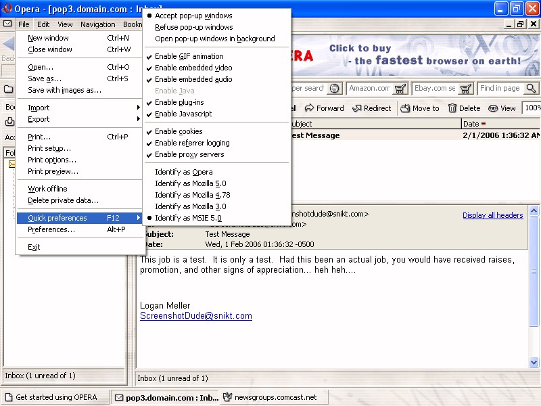The width and height of the screenshot is (541, 406).
Task: Choose Identify as Opera
Action: [x=183, y=172]
